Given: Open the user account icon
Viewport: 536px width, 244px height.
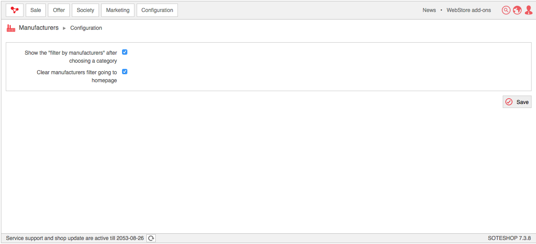Looking at the screenshot, I should point(528,10).
